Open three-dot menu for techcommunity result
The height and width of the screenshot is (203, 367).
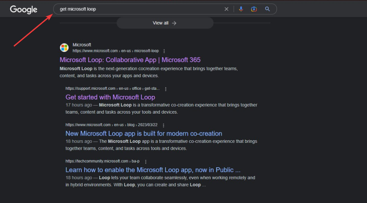[146, 162]
